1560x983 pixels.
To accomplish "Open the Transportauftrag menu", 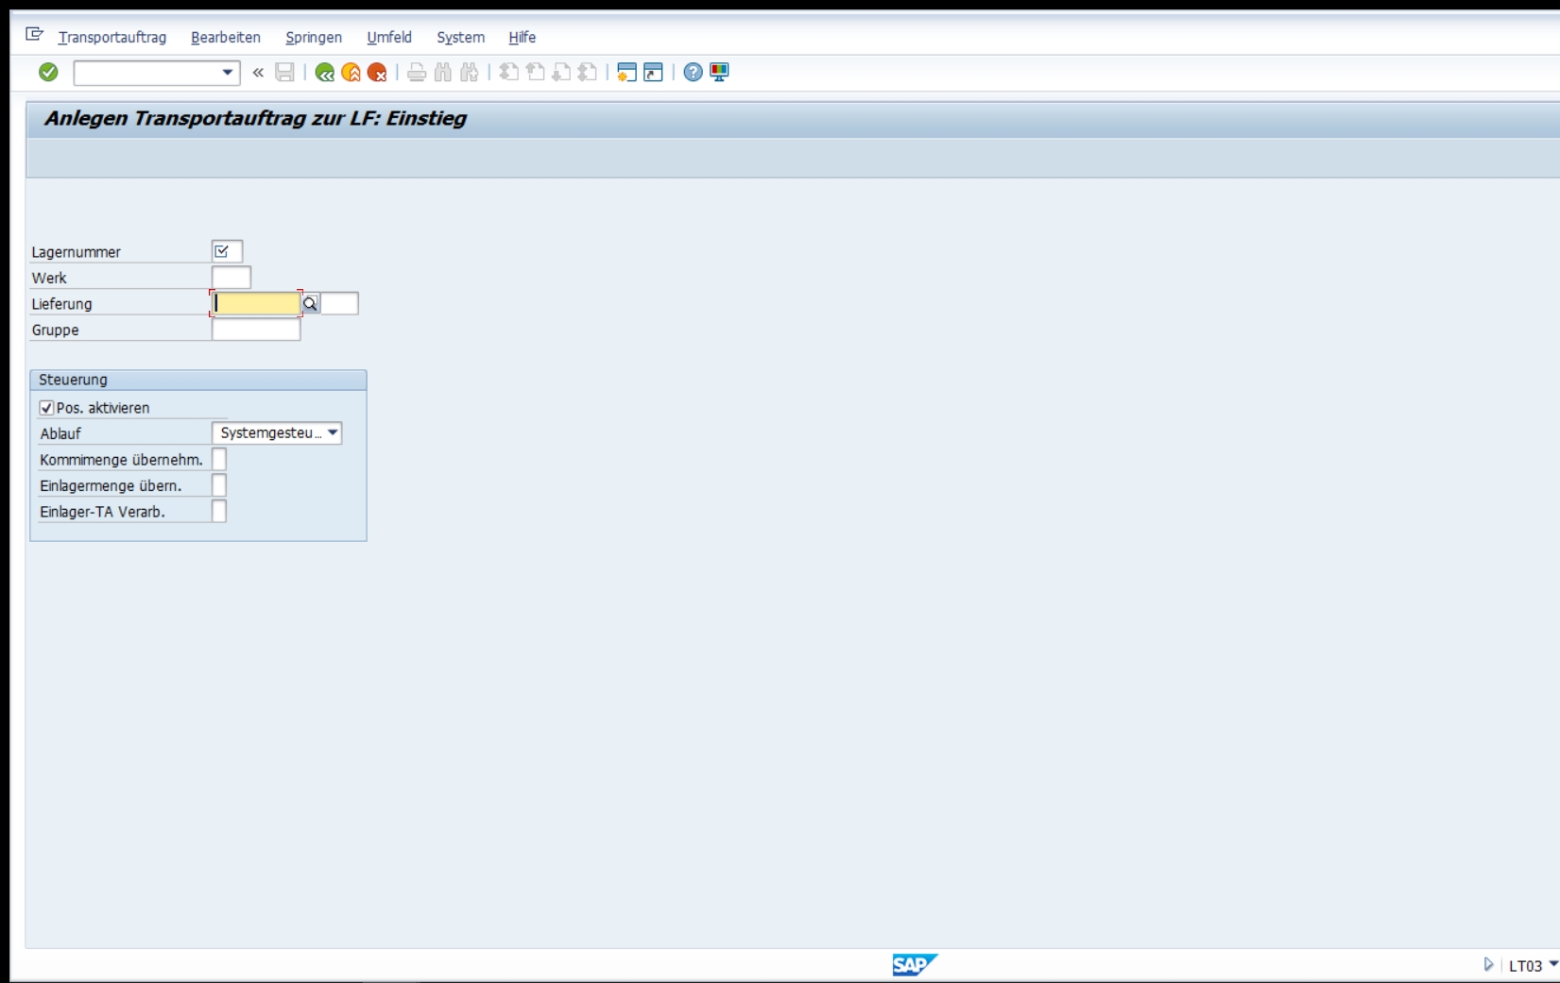I will [111, 37].
